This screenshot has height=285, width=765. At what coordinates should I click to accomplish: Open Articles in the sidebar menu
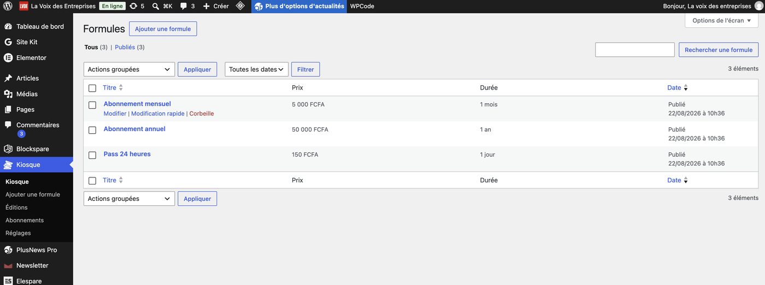pyautogui.click(x=27, y=78)
